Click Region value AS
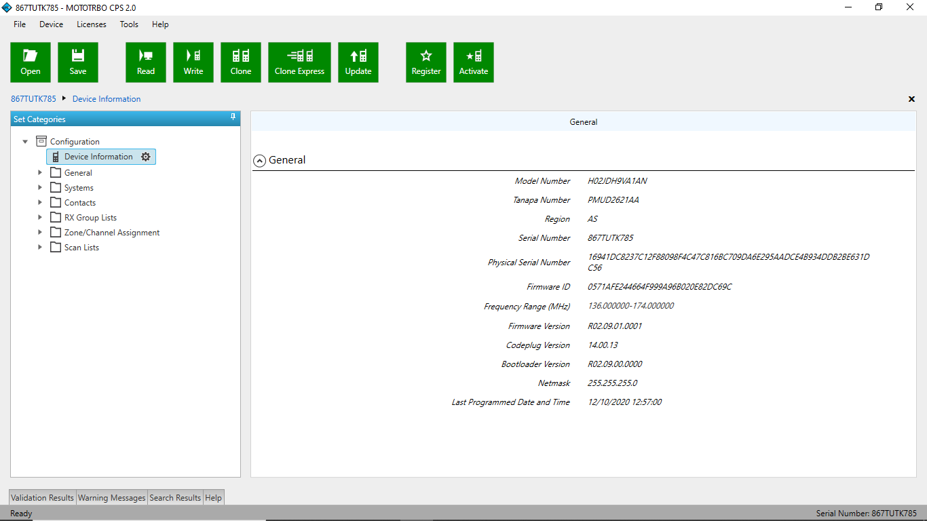927x521 pixels. click(x=592, y=219)
